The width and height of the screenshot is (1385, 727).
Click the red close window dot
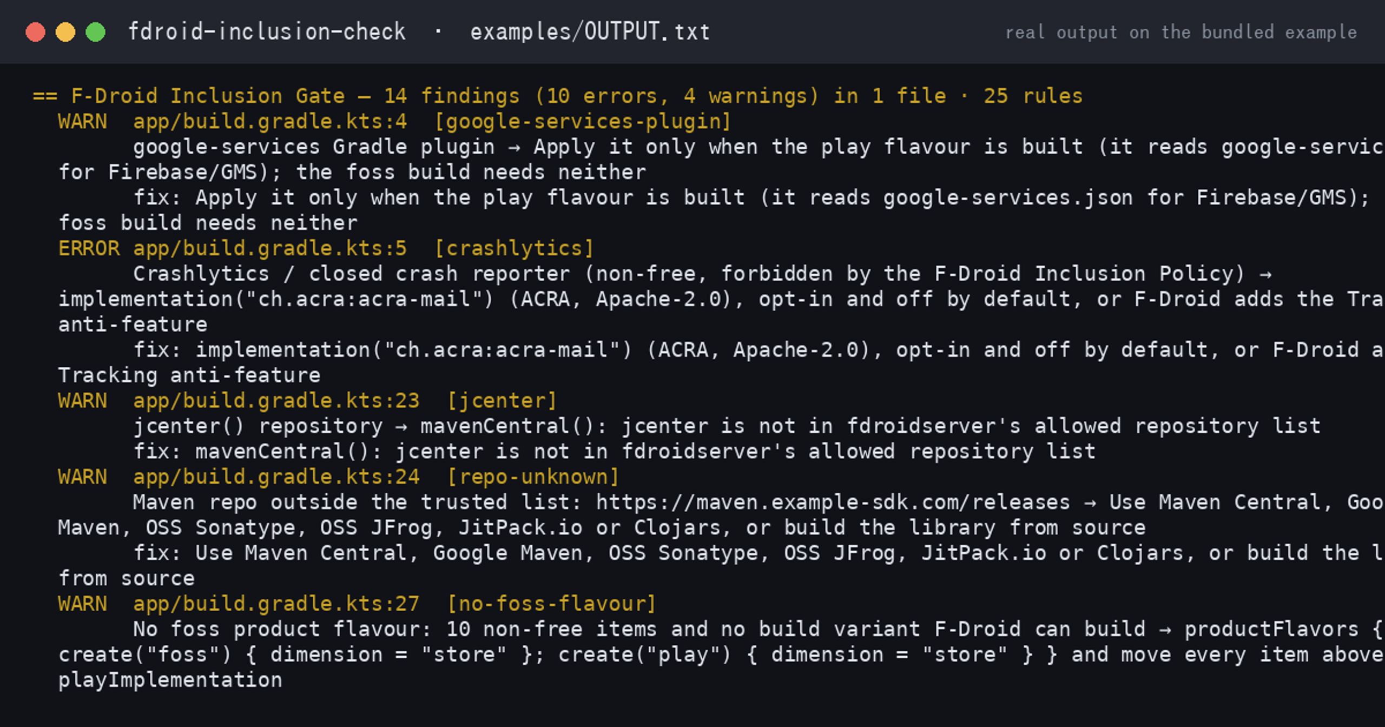click(x=35, y=32)
